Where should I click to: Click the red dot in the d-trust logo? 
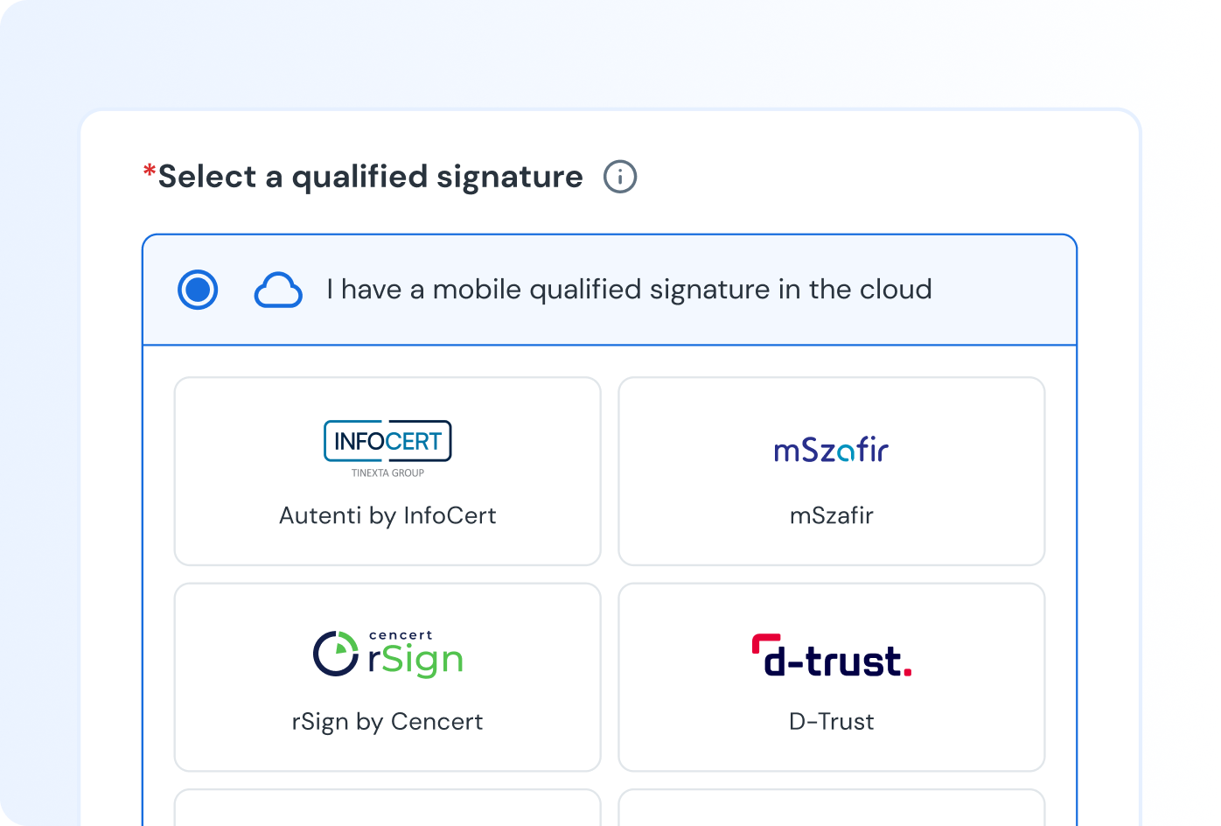(907, 672)
